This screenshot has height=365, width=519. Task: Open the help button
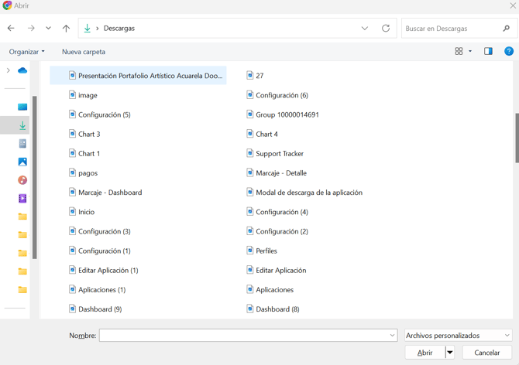pos(508,52)
